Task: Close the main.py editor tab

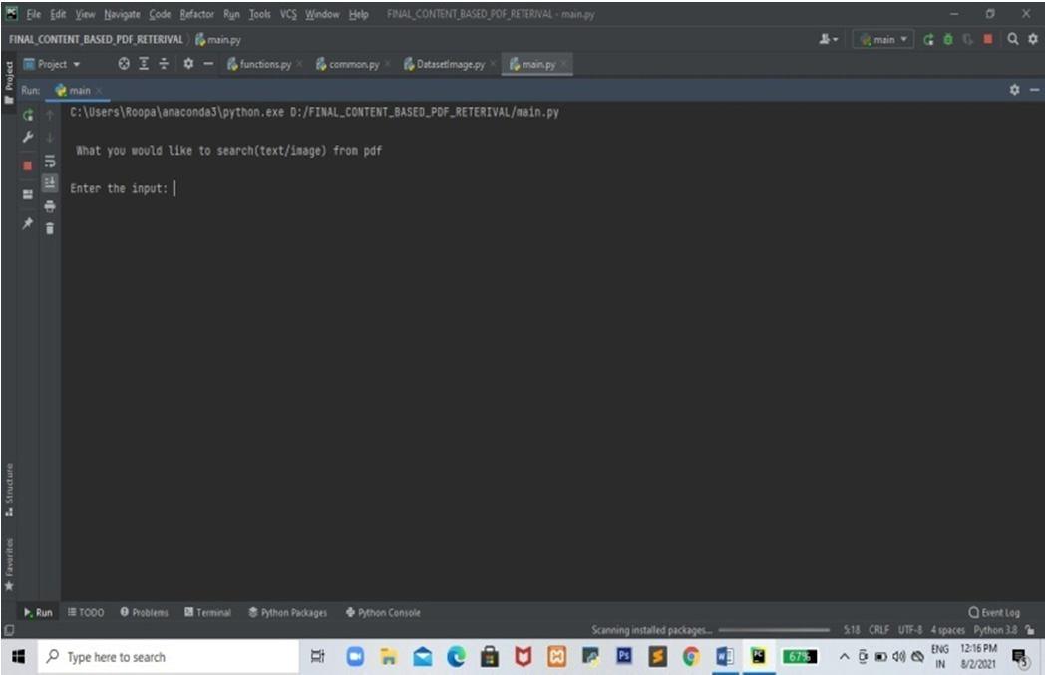Action: (563, 64)
